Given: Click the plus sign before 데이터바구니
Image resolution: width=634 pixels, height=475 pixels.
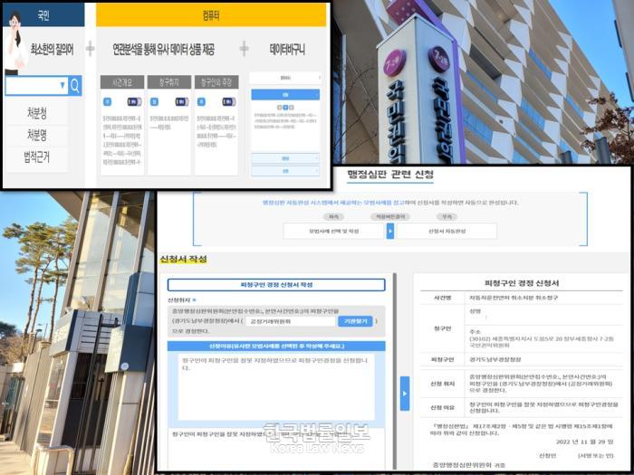Looking at the screenshot, I should pyautogui.click(x=244, y=49).
